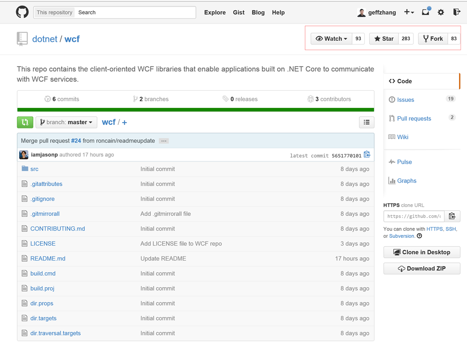Open the 0 releases link
The width and height of the screenshot is (467, 342).
240,99
